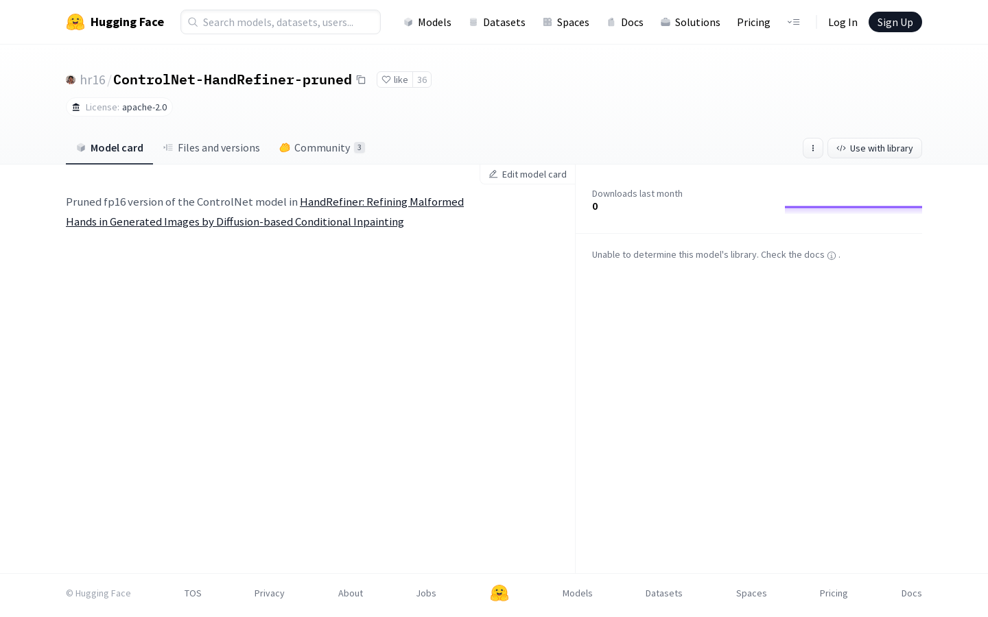The image size is (988, 617).
Task: Click the magnifier icon in search box
Action: 193,22
